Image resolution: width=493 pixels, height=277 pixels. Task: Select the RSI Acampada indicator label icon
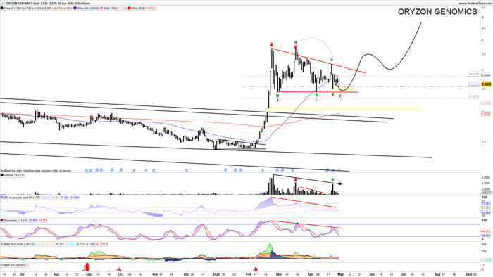(x=1, y=198)
